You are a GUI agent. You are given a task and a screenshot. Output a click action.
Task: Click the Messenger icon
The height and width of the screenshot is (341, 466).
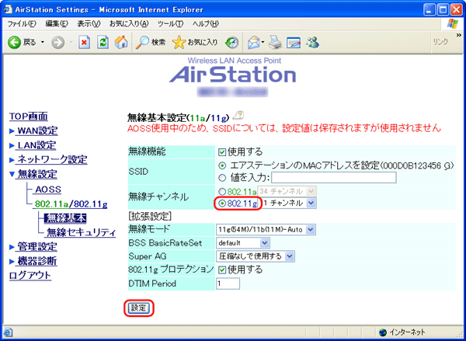point(312,43)
